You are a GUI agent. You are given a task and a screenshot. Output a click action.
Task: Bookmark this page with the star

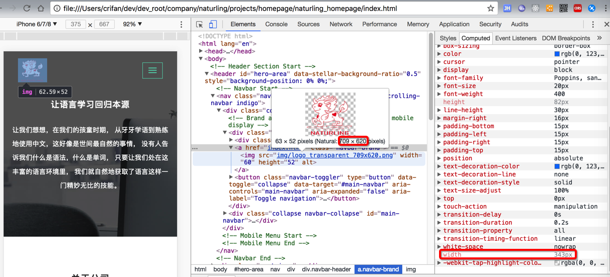click(490, 8)
